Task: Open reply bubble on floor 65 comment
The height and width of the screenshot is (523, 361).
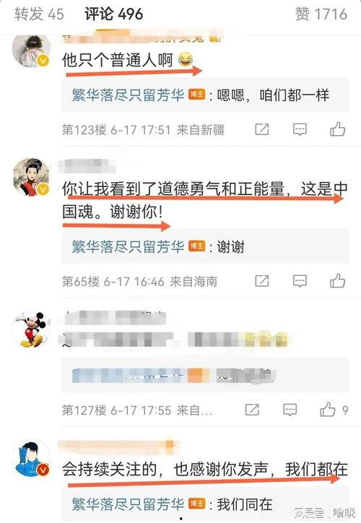Action: [300, 281]
